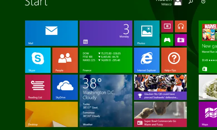This screenshot has width=217, height=130.
Task: Open the Weather tile for Washington D.C.
Action: pyautogui.click(x=106, y=101)
